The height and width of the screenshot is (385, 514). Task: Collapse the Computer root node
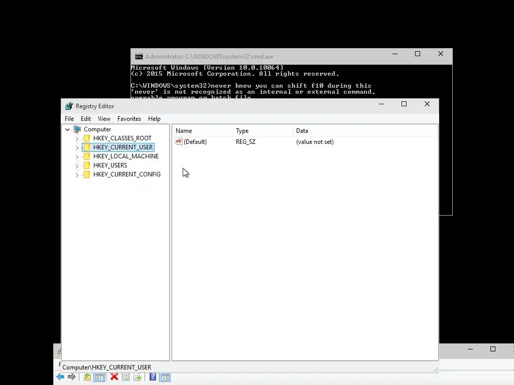[68, 130]
